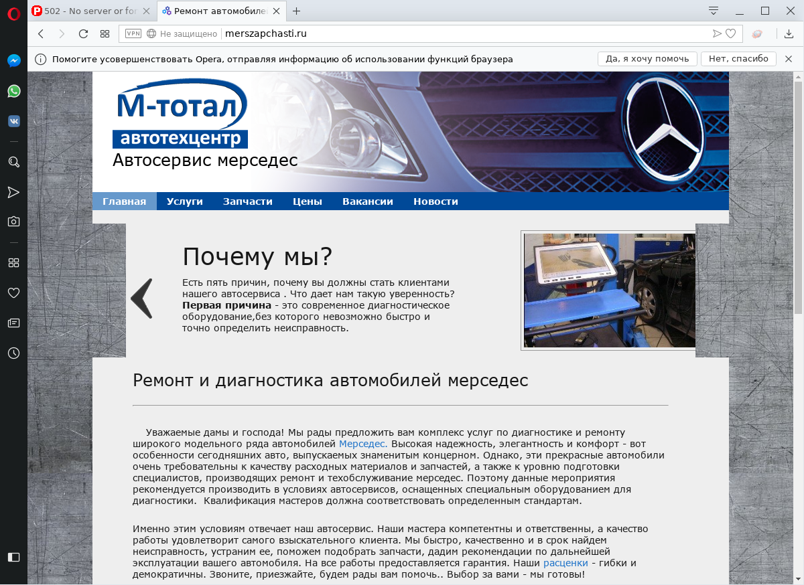Image resolution: width=804 pixels, height=585 pixels.
Task: Open History clock icon in sidebar
Action: (13, 353)
